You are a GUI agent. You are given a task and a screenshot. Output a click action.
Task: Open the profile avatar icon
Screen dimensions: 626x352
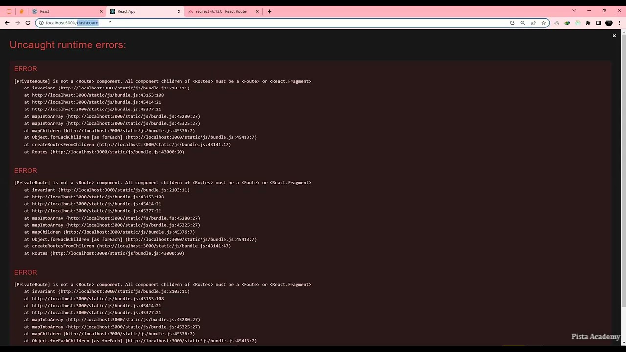click(x=609, y=23)
